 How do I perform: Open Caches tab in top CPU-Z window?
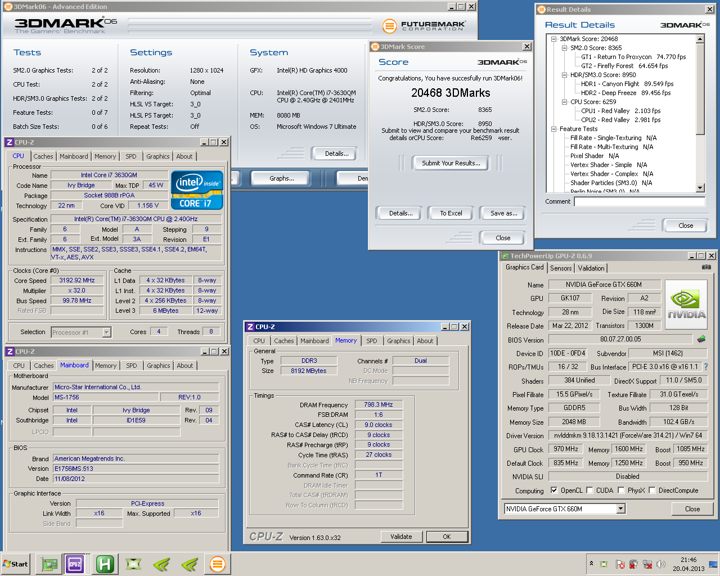pyautogui.click(x=43, y=156)
